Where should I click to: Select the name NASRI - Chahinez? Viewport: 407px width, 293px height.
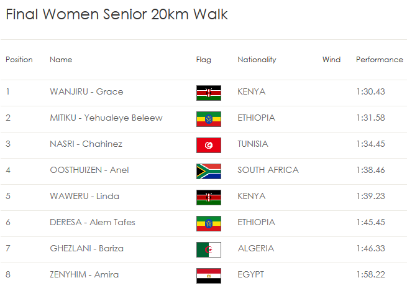pos(86,144)
